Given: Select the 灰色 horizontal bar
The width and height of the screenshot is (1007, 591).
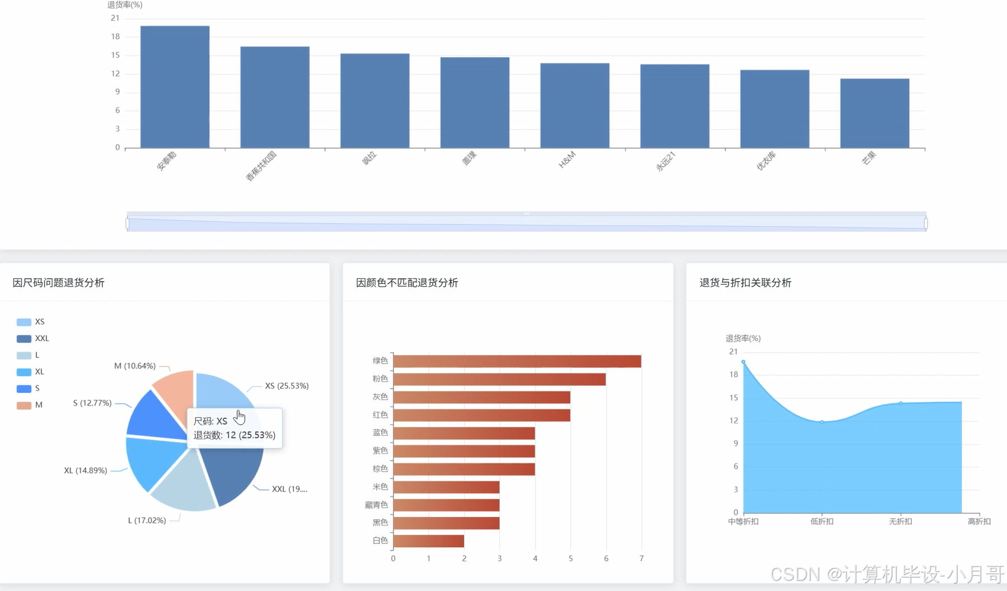Looking at the screenshot, I should coord(482,397).
